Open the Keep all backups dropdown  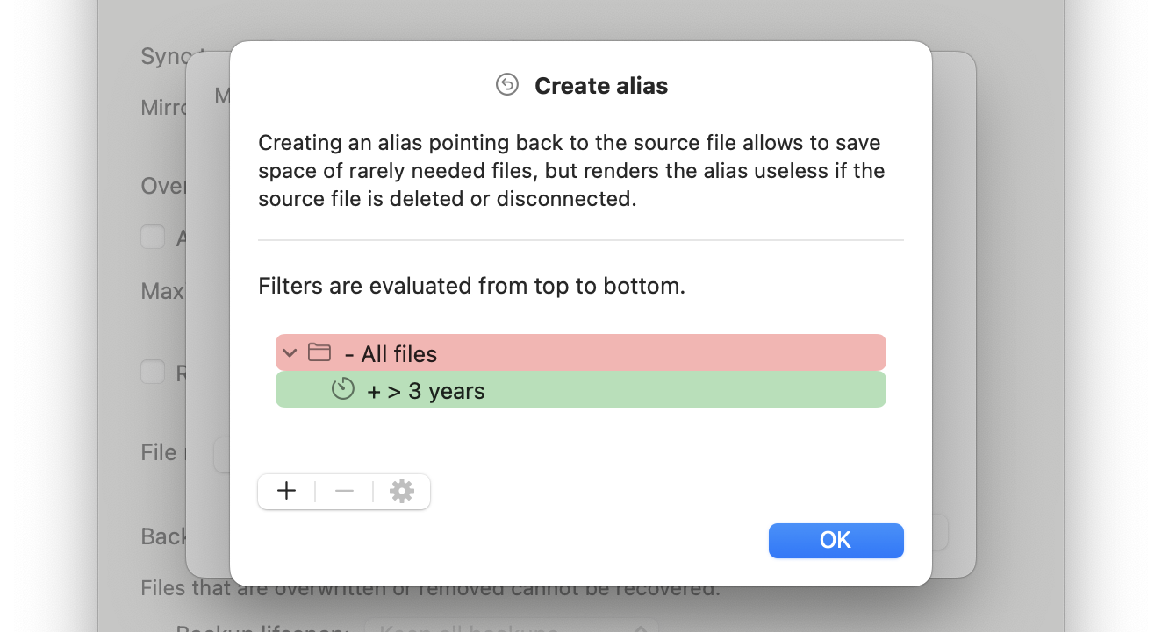click(x=512, y=627)
